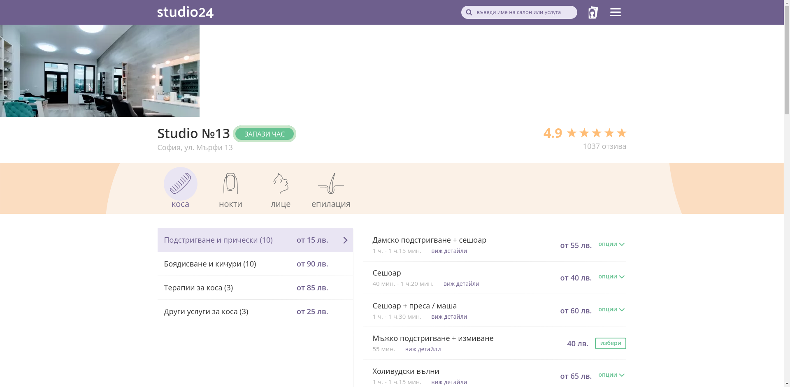
Task: Open the 1037 отзива reviews link
Action: click(x=604, y=146)
